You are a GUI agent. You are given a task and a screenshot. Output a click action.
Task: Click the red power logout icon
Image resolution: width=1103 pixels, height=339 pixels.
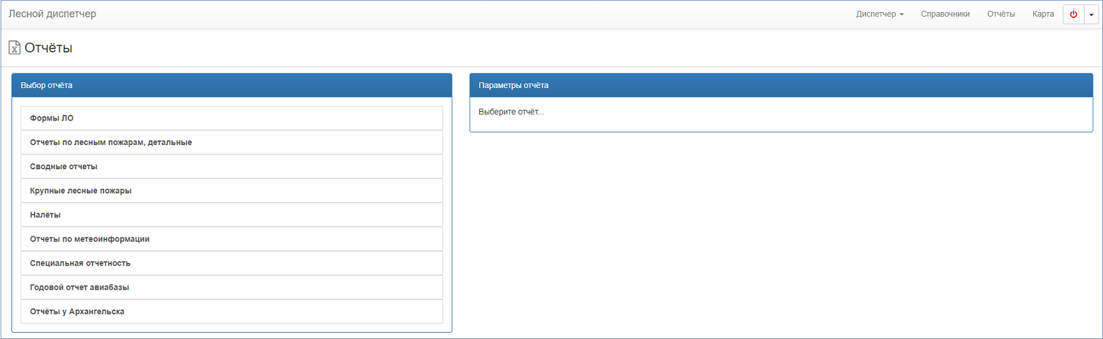pos(1073,14)
